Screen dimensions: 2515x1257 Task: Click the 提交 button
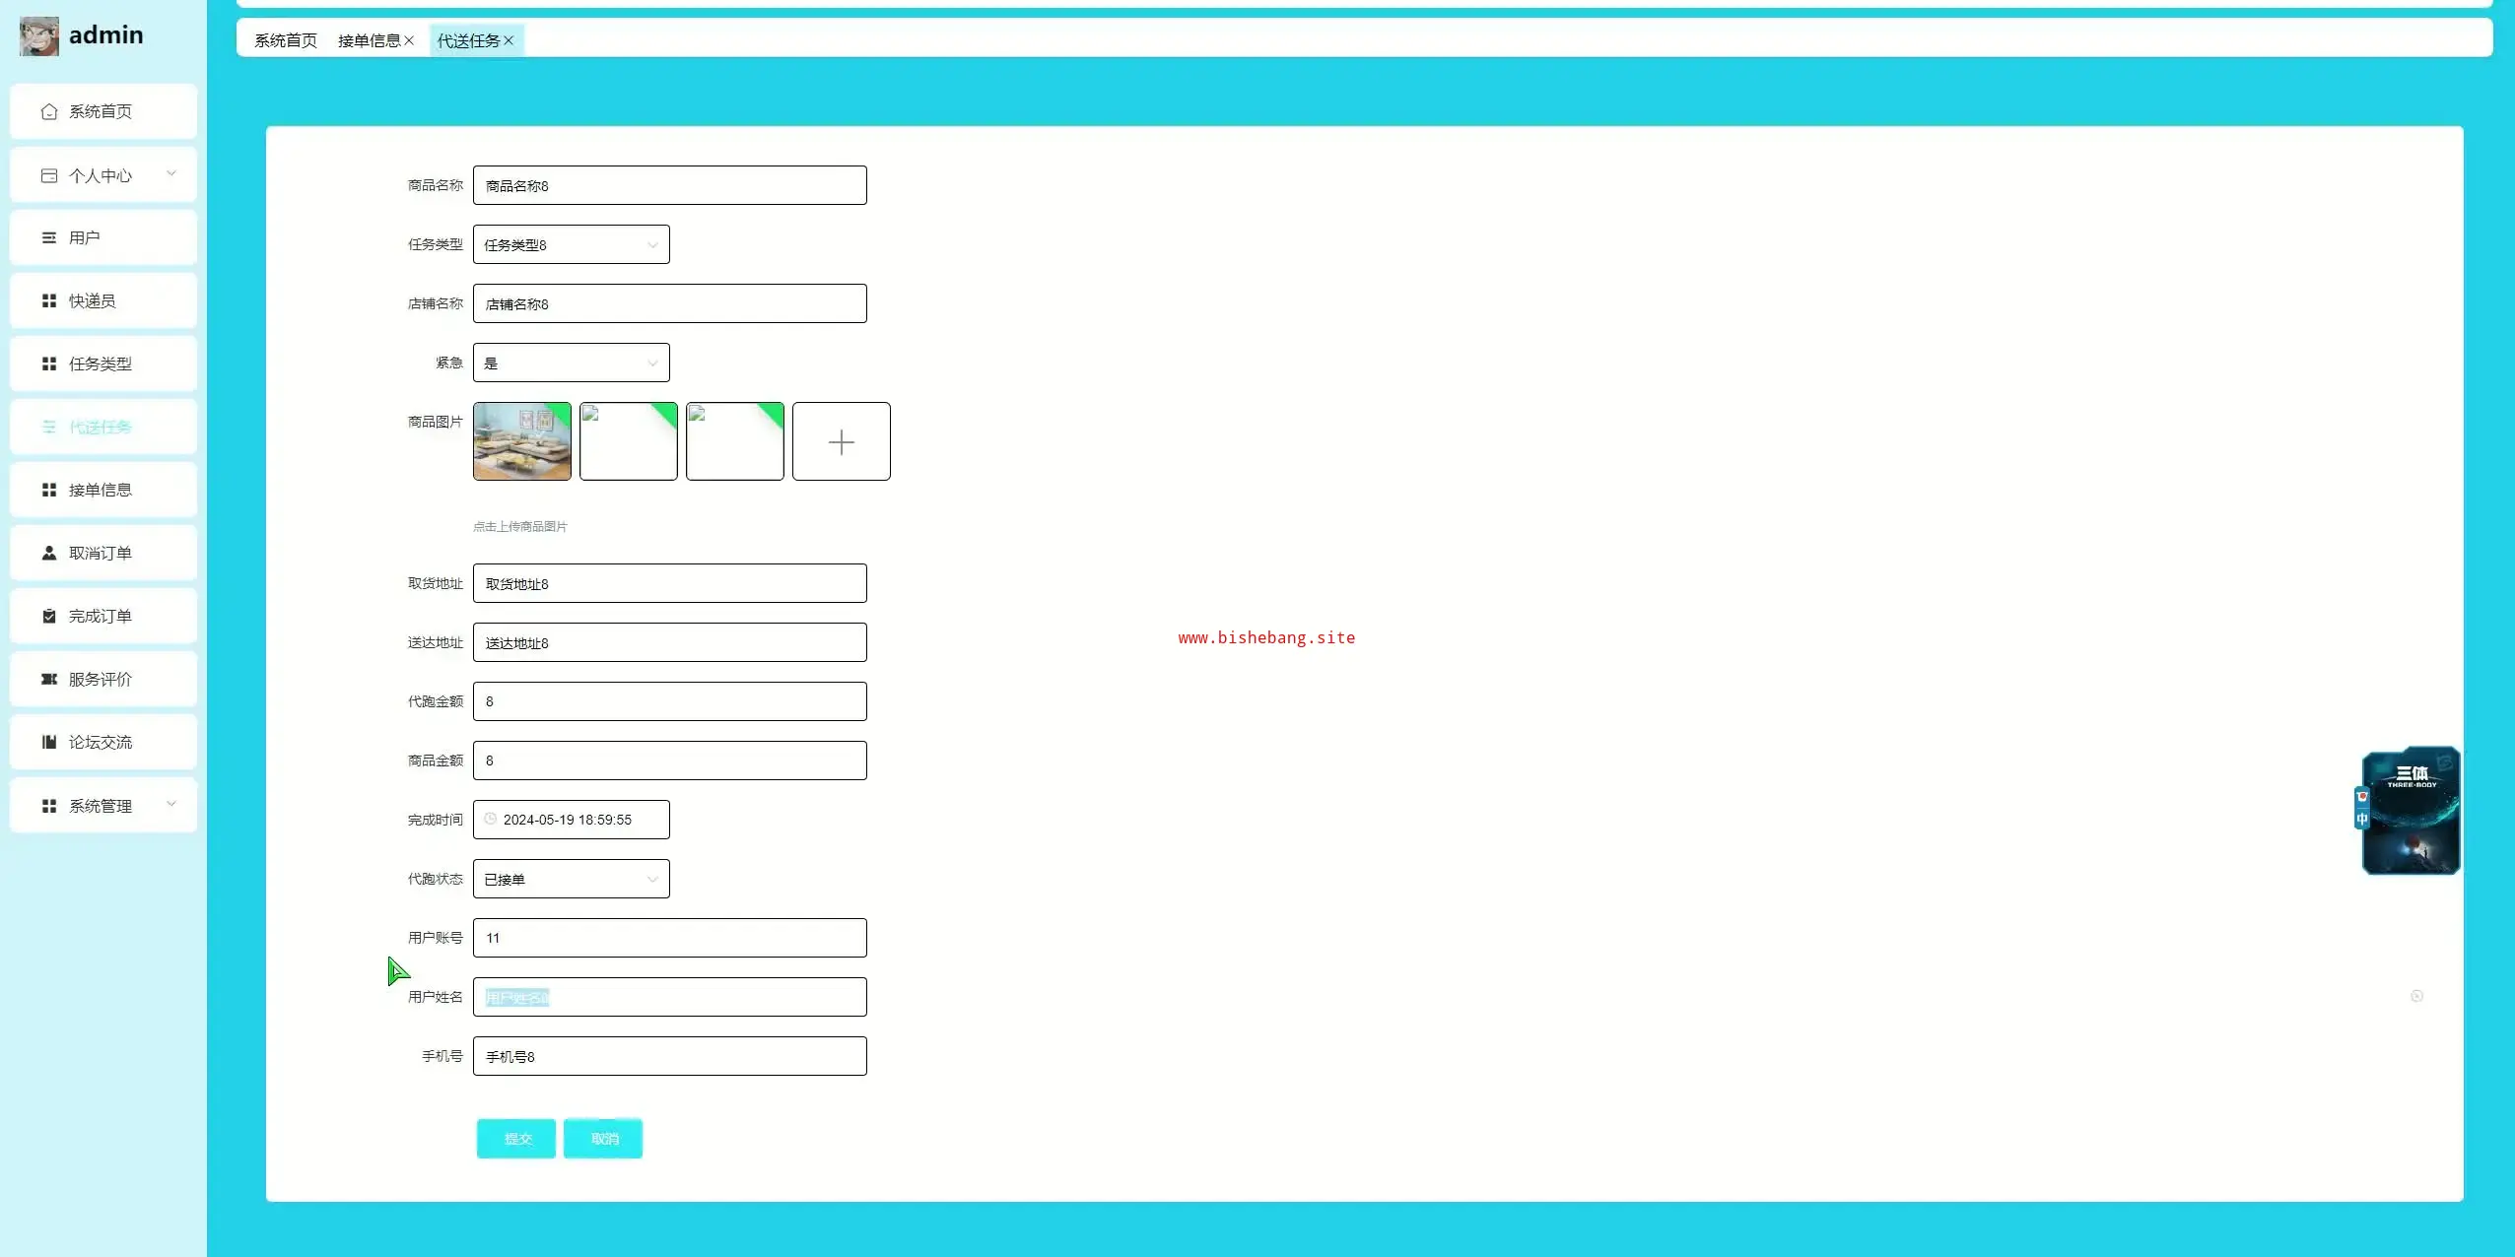516,1139
